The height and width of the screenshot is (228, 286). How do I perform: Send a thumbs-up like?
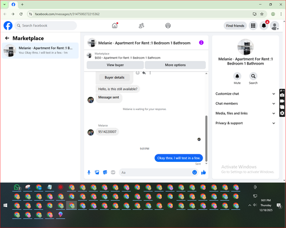click(x=204, y=172)
